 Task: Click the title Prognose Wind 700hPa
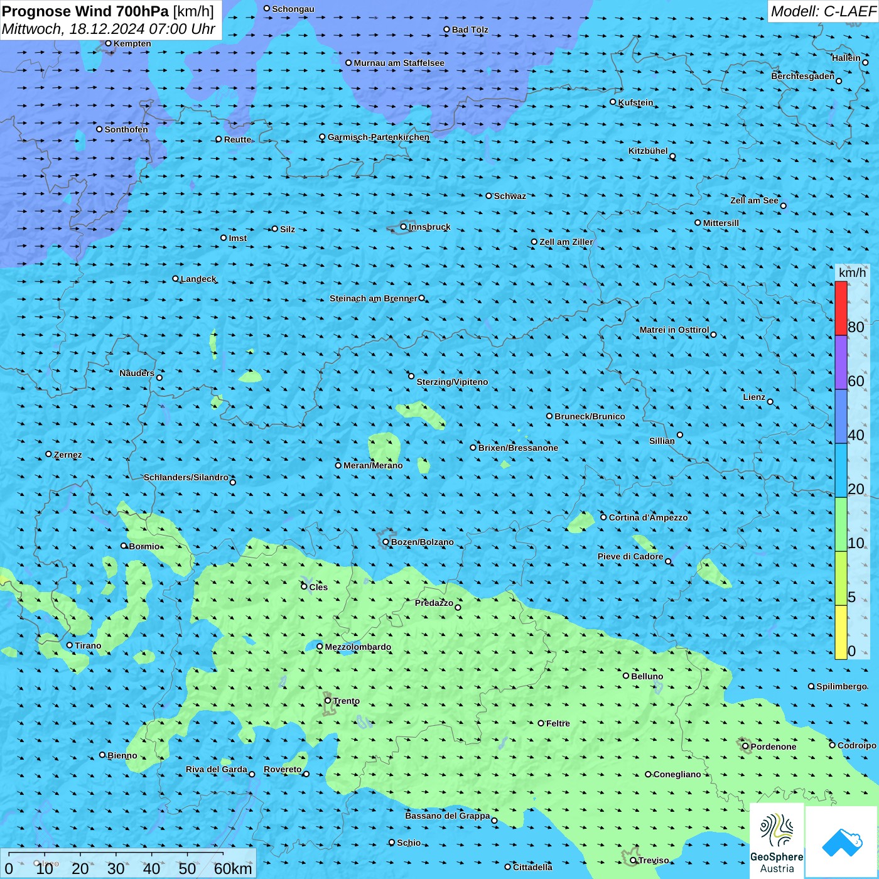click(86, 11)
